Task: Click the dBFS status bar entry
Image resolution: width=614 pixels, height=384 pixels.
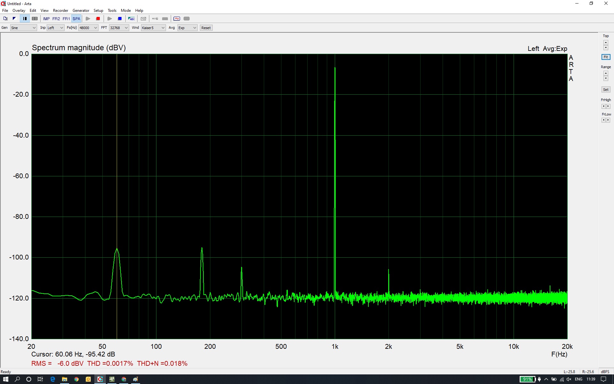Action: (x=605, y=372)
